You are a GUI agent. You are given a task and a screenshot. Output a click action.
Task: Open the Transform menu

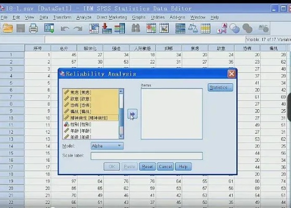62,18
